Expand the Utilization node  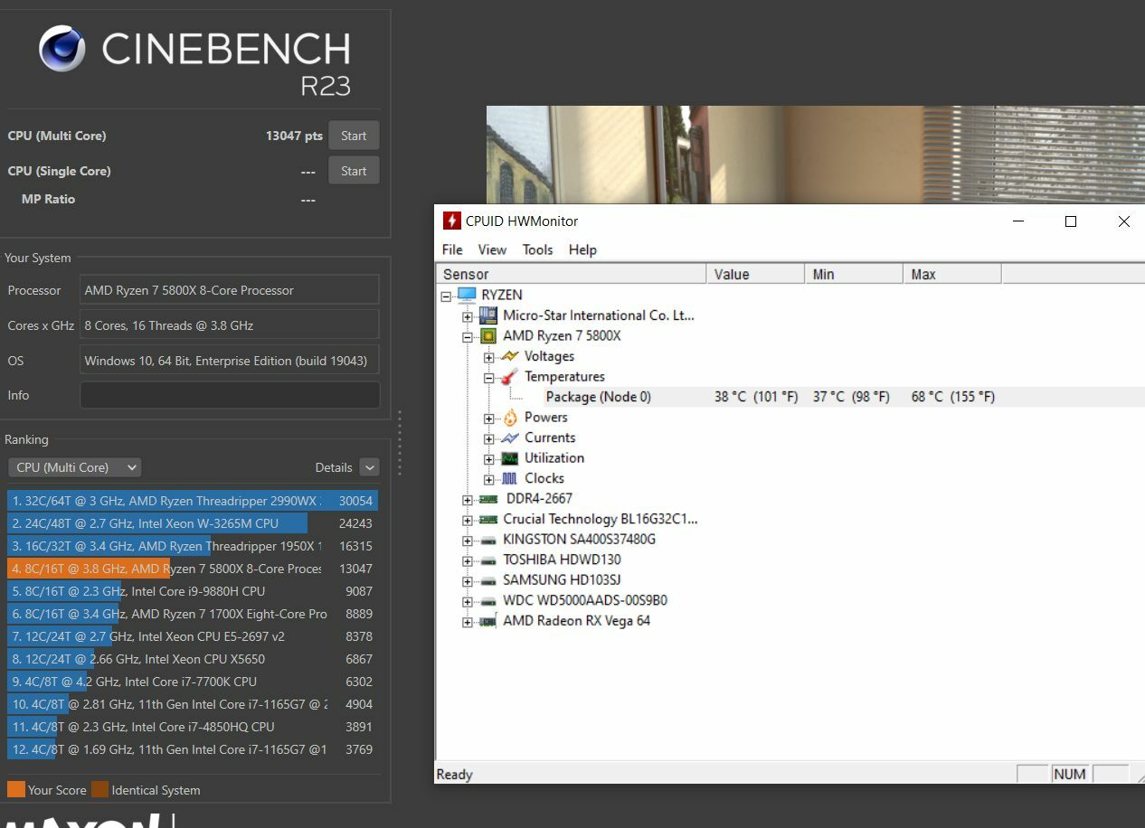click(489, 458)
